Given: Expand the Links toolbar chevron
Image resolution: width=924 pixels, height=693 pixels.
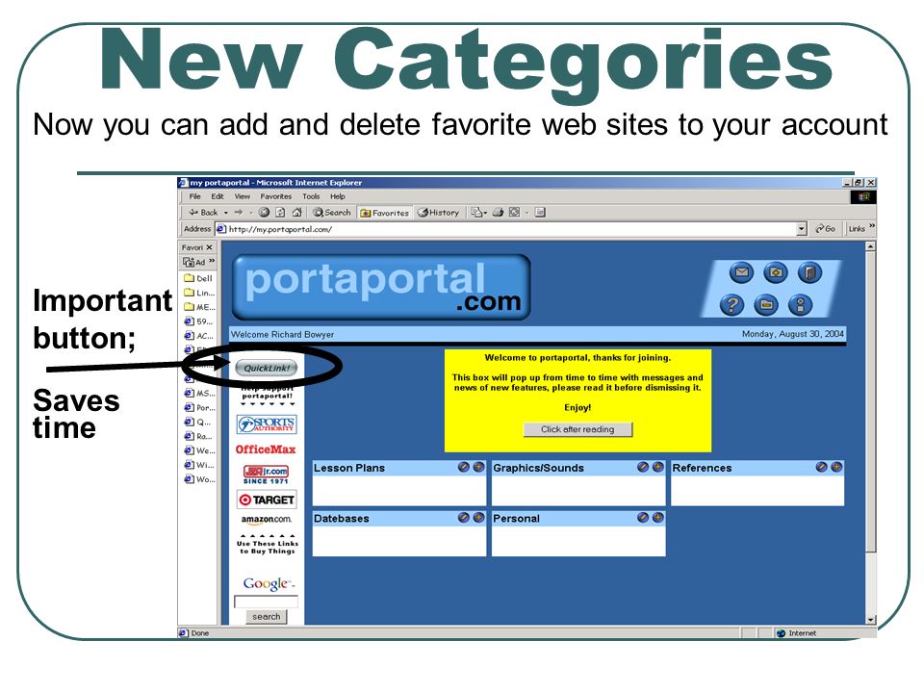Looking at the screenshot, I should (x=872, y=227).
